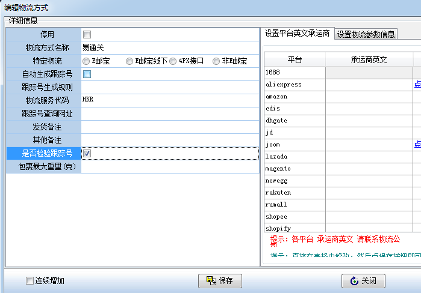The image size is (421, 293).
Task: Click the 关闭 button
Action: pos(363,280)
